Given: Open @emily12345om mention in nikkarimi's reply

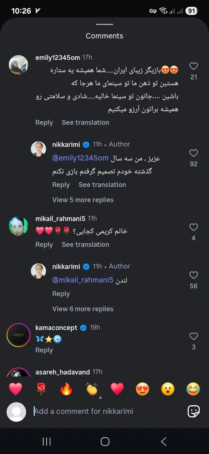Looking at the screenshot, I should pyautogui.click(x=80, y=158).
